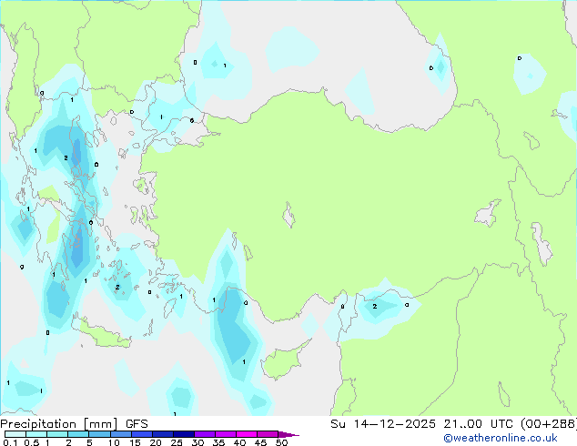
Task: Select legend swatch between 0.5 and 1
Action: [x=36, y=434]
